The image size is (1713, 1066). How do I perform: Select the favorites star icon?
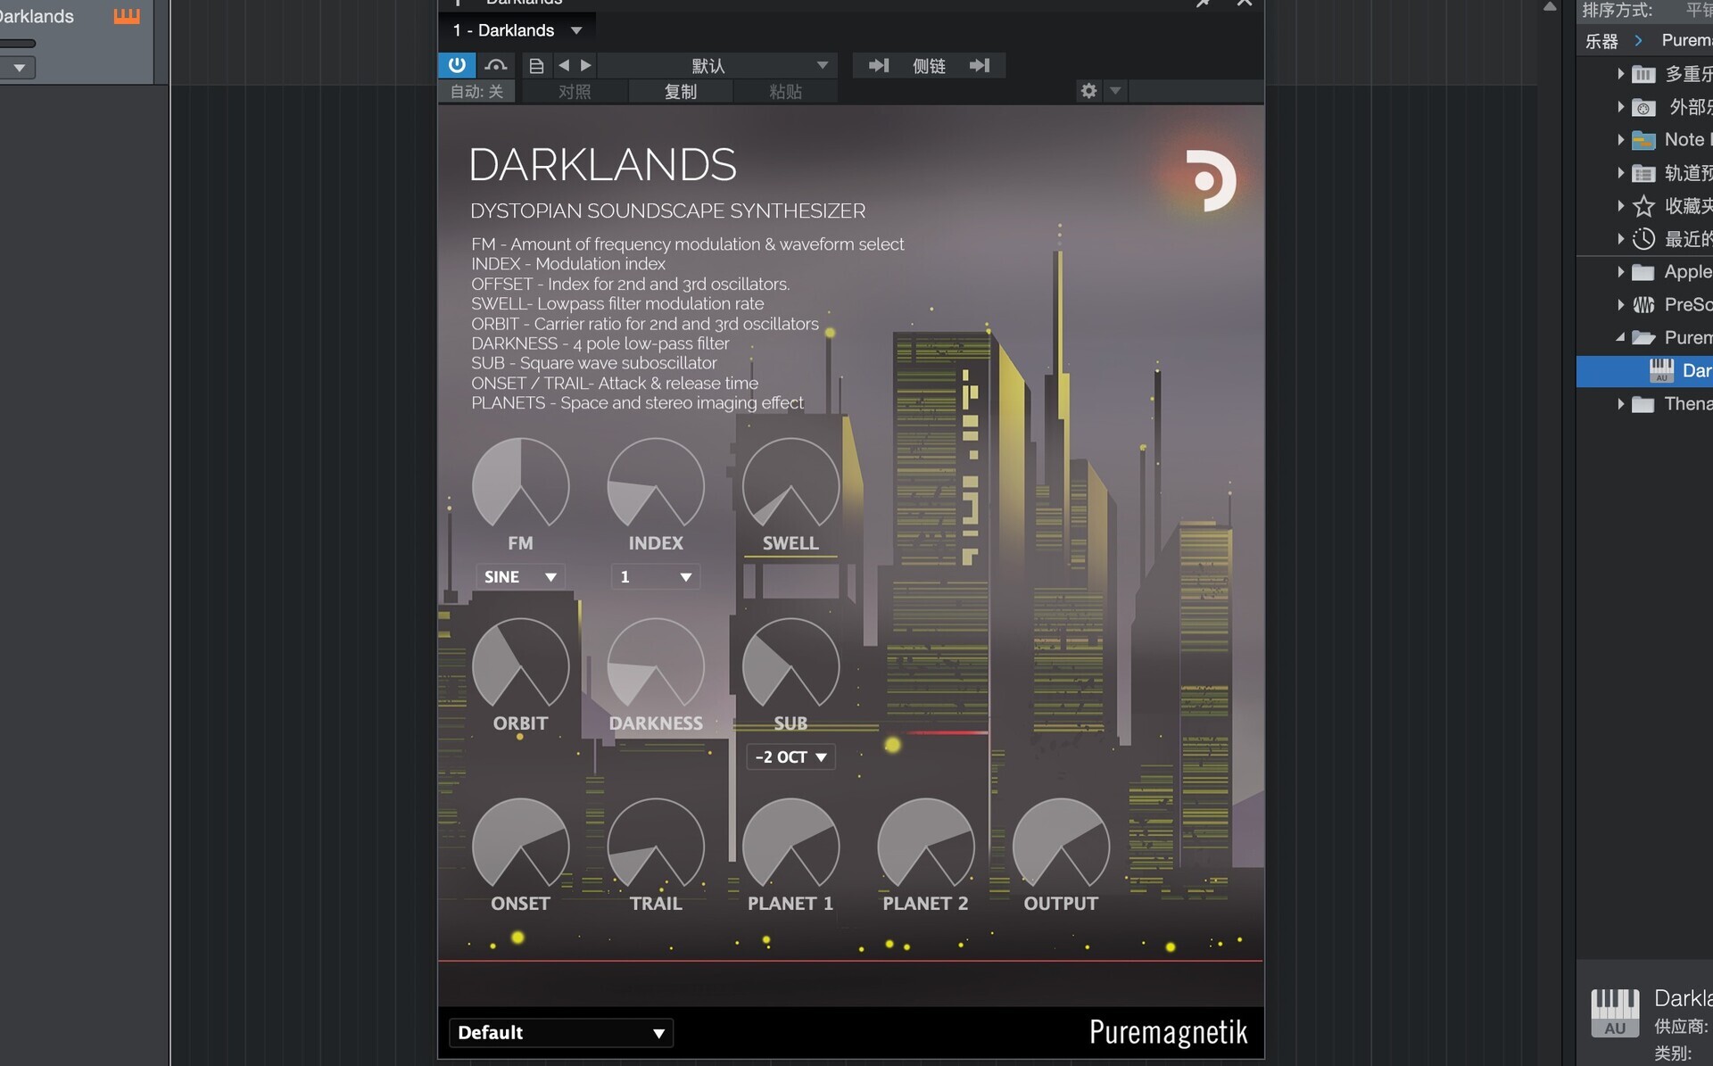pos(1643,206)
